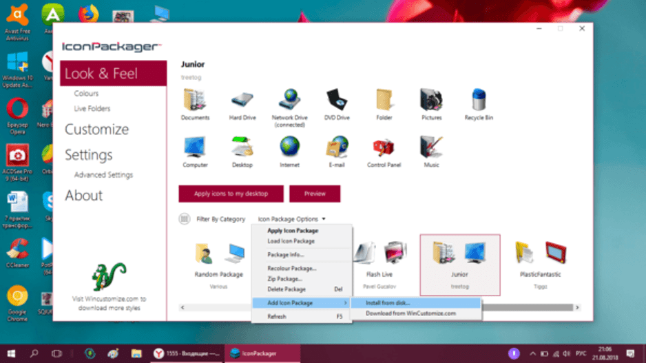Viewport: 646px width, 363px height.
Task: Expand the Add Icon Package submenu
Action: point(301,303)
